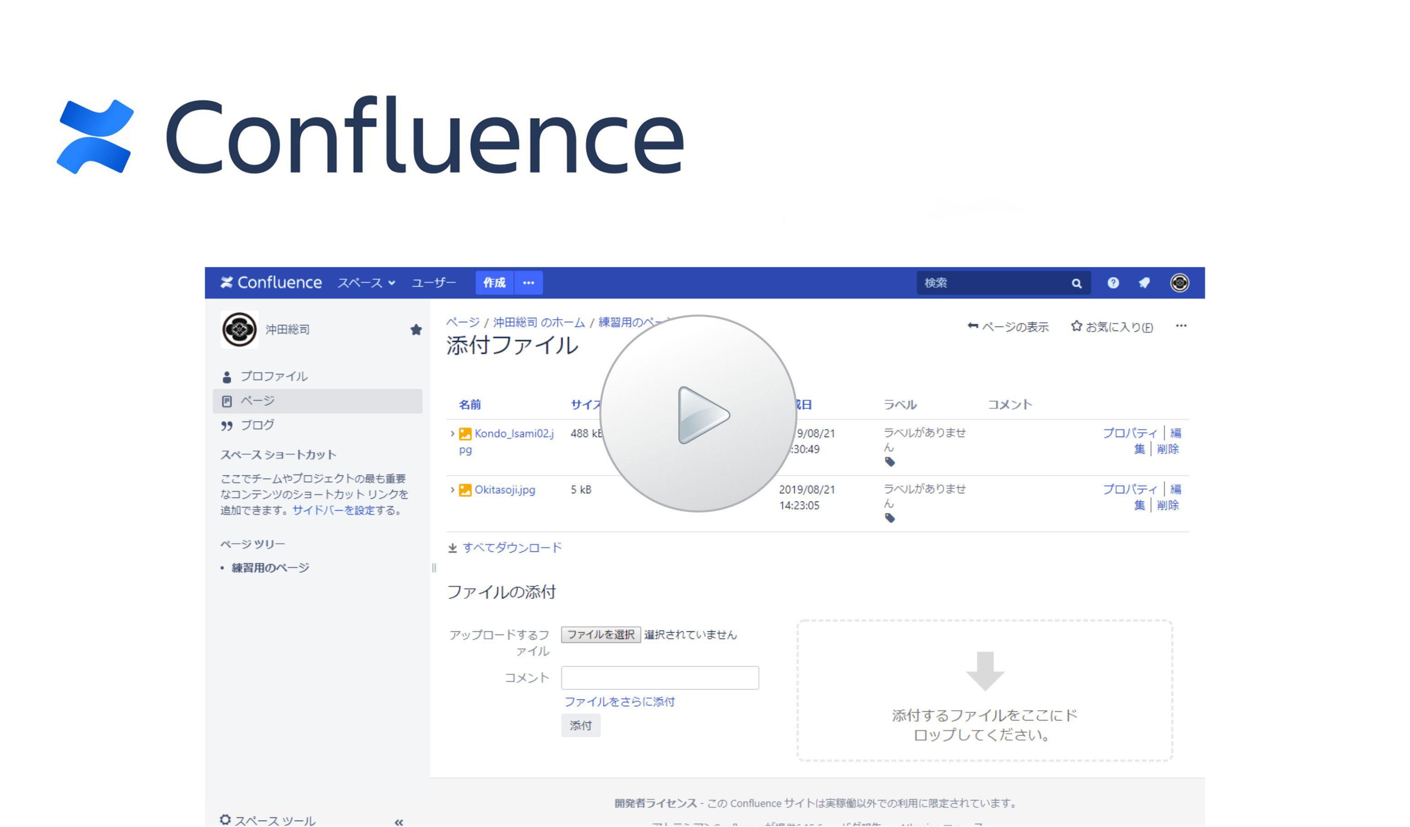This screenshot has height=827, width=1410.
Task: Open the notifications rocket icon
Action: click(1144, 283)
